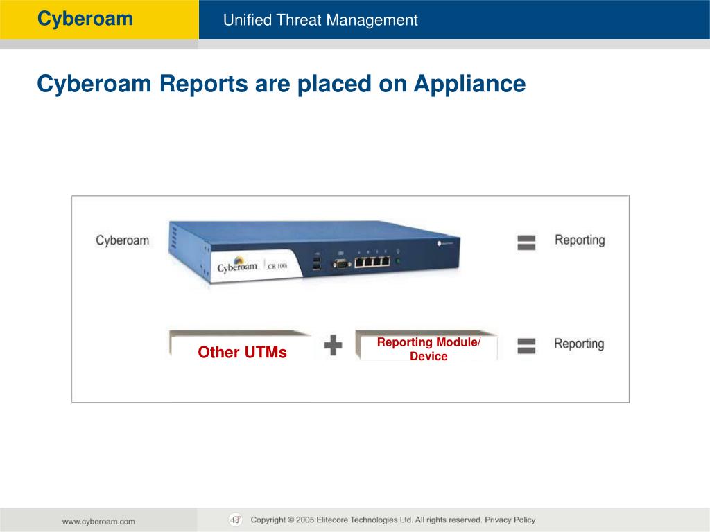
Task: Click the small logo icon before the copyright
Action: click(236, 520)
